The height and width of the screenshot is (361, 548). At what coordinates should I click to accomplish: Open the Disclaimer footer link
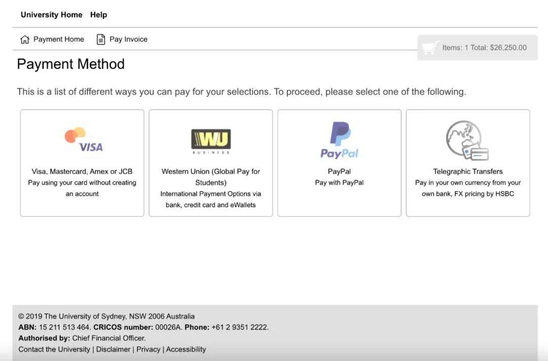pos(113,349)
